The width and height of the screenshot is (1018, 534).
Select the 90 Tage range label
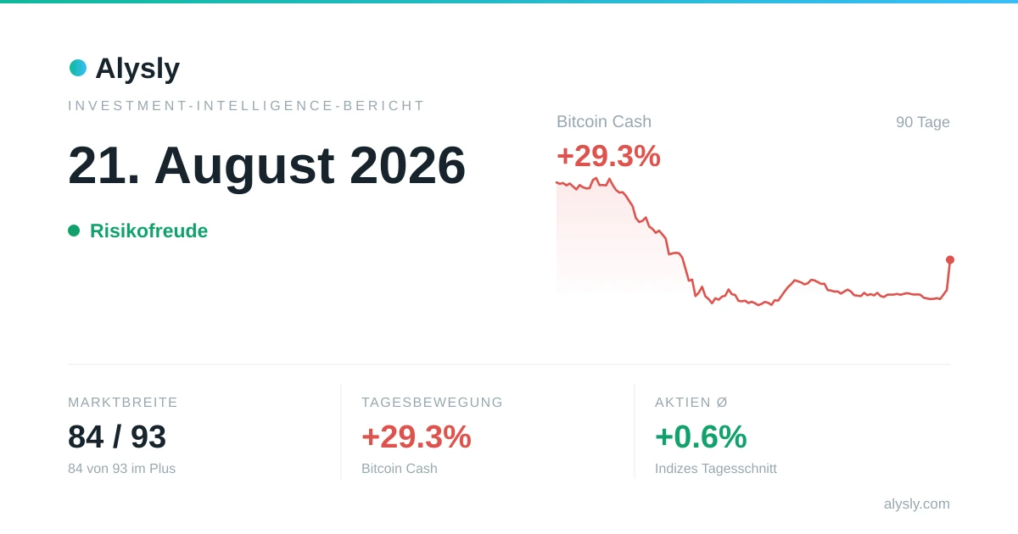point(923,122)
